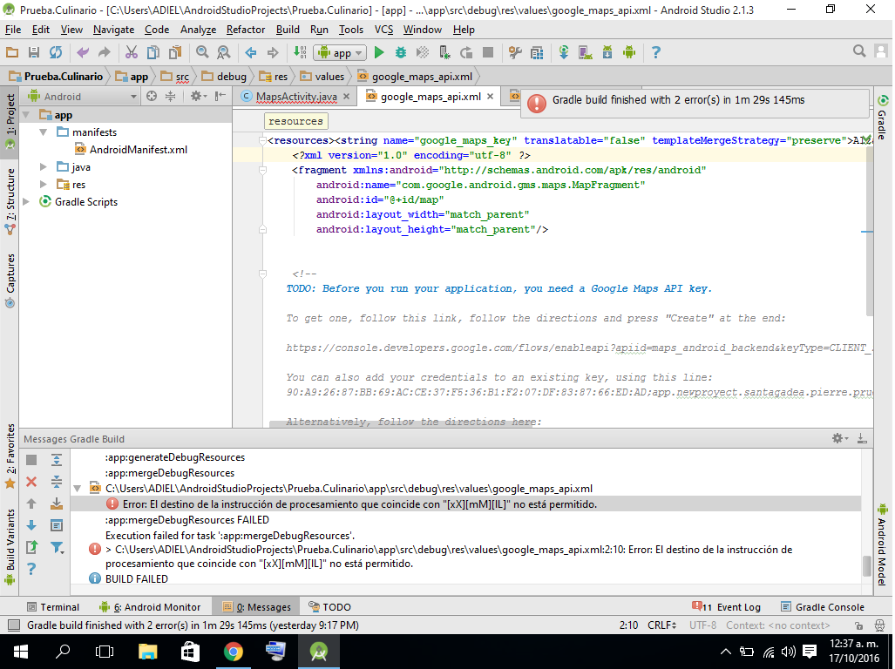The width and height of the screenshot is (895, 669).
Task: Navigate forward with the right arrow icon
Action: 273,52
